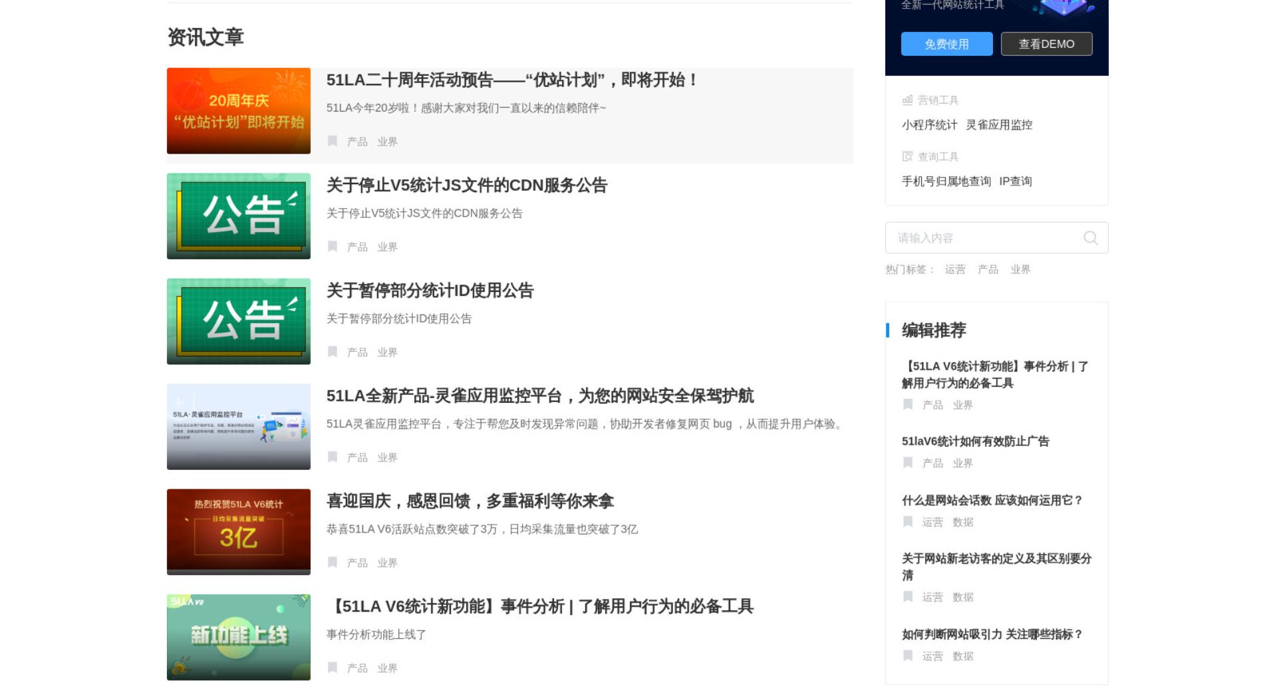The width and height of the screenshot is (1277, 698).
Task: Click bookmark icon under 网站会话数 item
Action: (908, 522)
